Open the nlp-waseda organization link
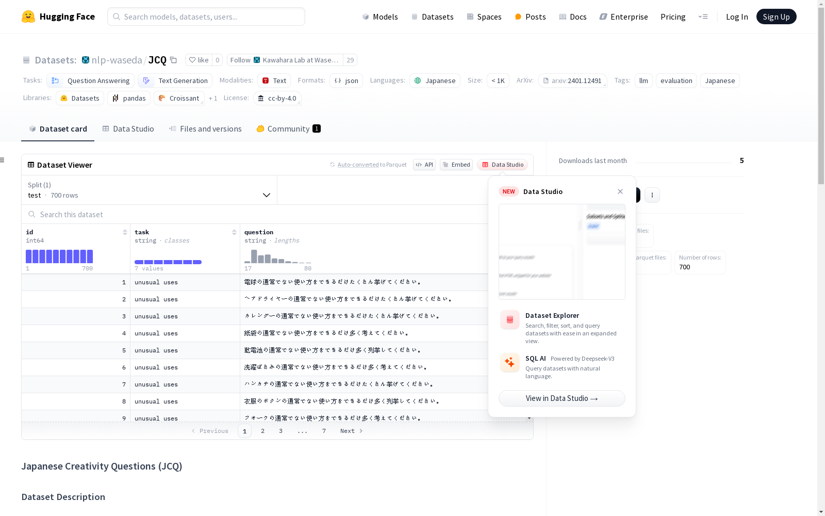 pyautogui.click(x=117, y=60)
